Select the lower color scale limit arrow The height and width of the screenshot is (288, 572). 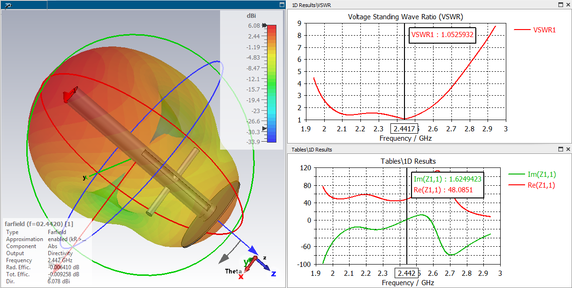265,129
